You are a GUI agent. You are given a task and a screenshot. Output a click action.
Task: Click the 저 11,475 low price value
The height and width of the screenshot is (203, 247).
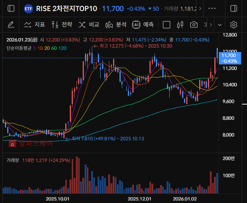pos(146,40)
